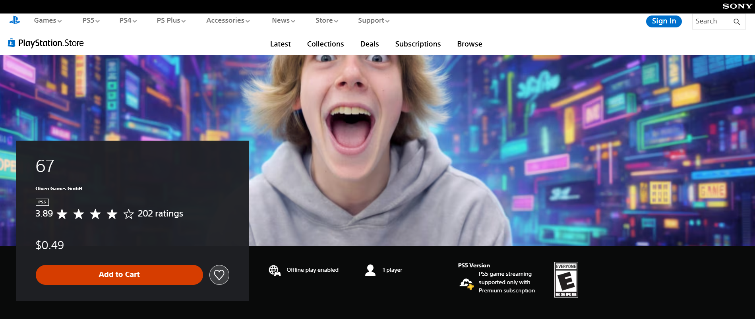
Task: Click the fifth empty rating star
Action: (129, 214)
